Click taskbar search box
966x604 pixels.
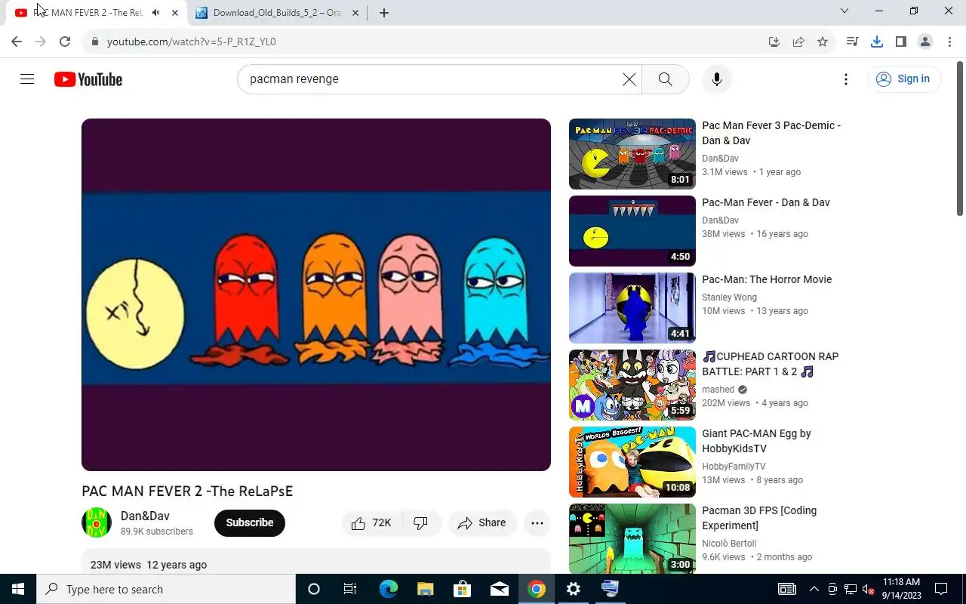[x=166, y=589]
